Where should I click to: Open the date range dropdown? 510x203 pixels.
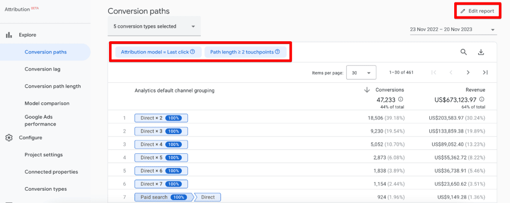point(453,29)
